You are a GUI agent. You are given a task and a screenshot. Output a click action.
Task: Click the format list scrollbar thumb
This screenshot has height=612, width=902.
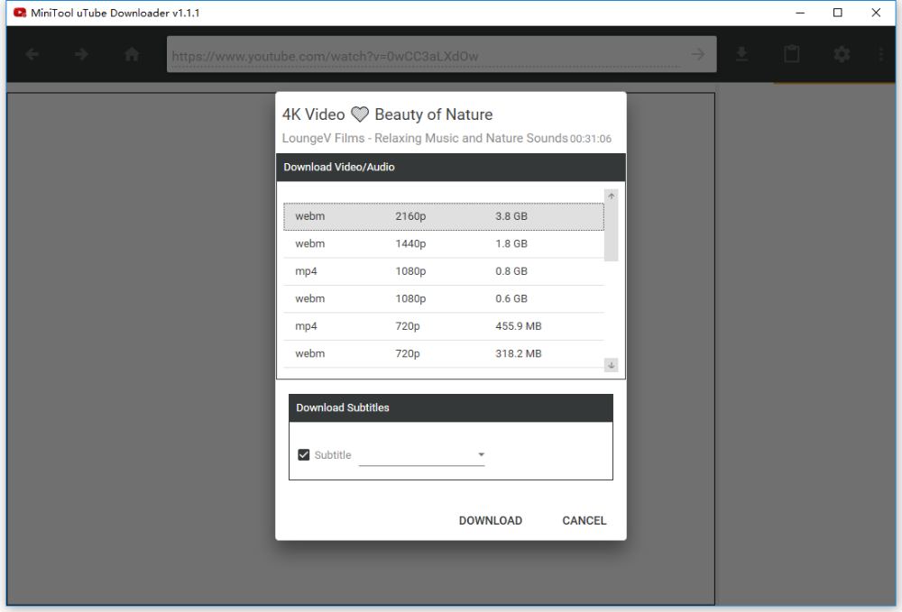pyautogui.click(x=611, y=233)
